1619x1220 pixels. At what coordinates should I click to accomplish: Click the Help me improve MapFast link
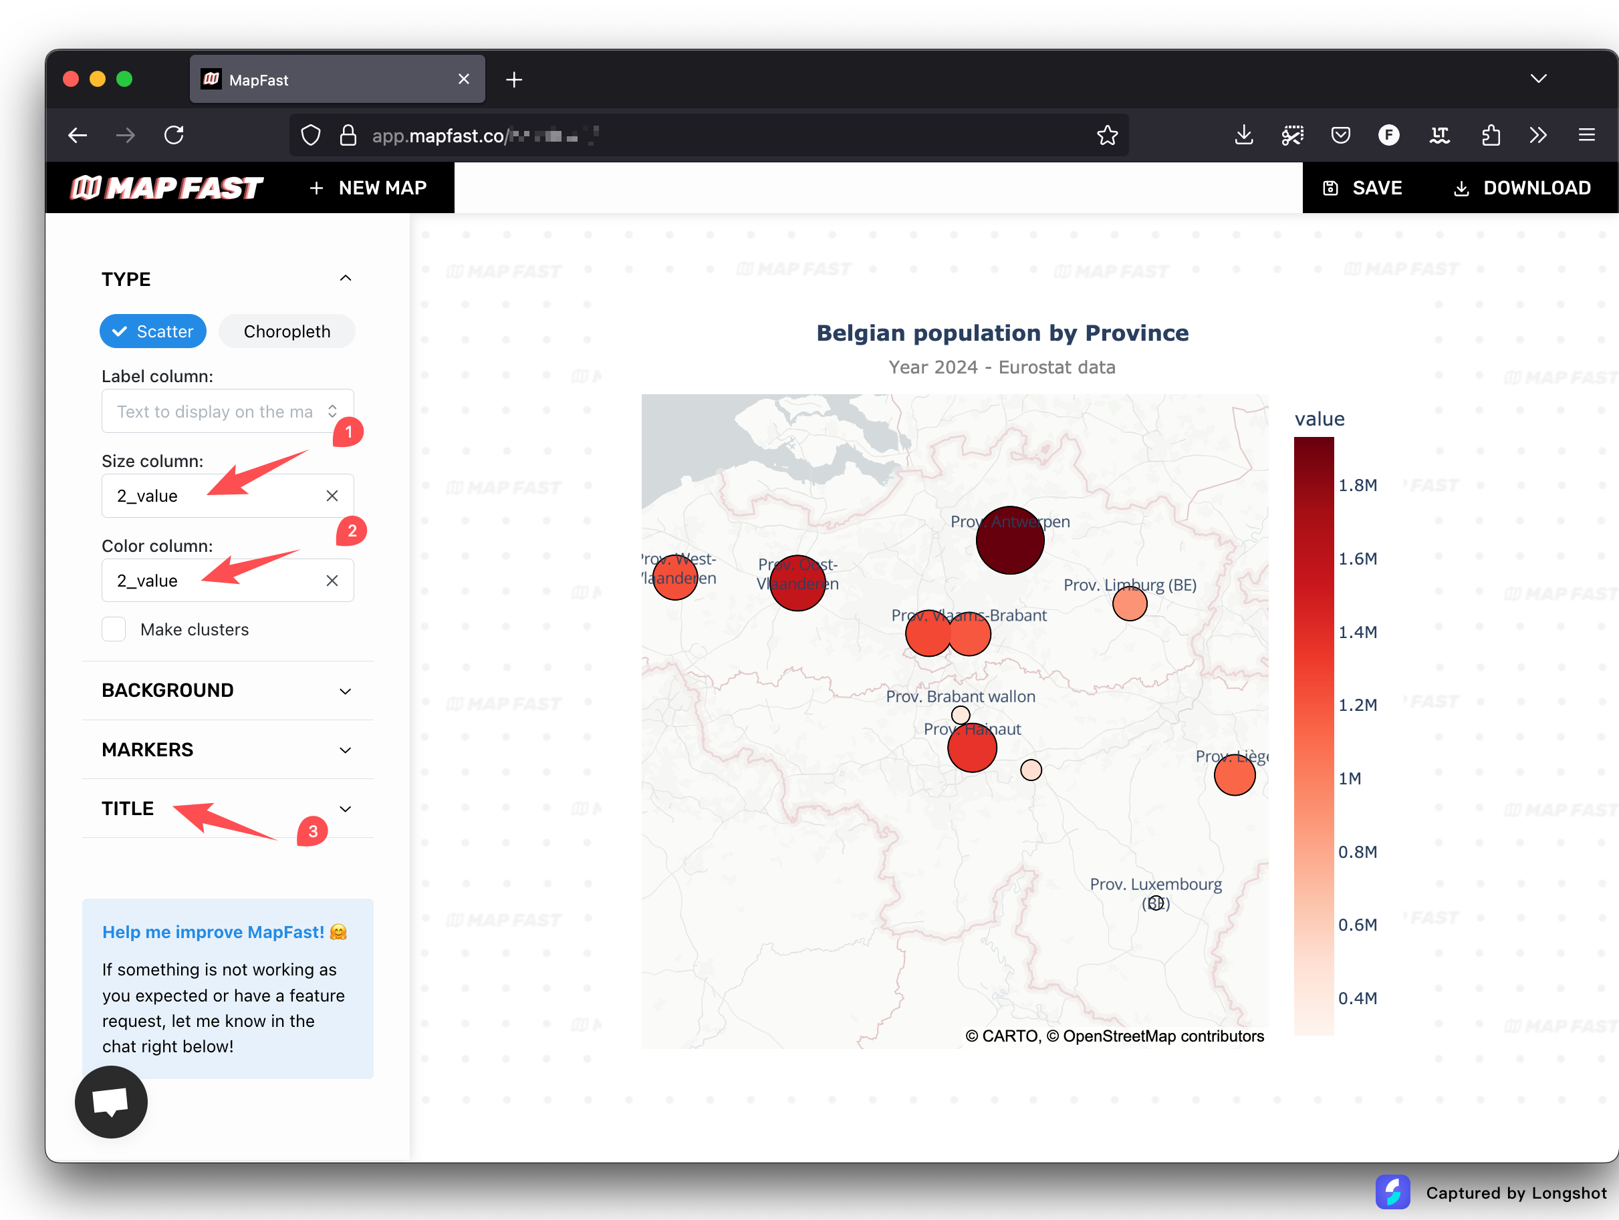(x=225, y=932)
